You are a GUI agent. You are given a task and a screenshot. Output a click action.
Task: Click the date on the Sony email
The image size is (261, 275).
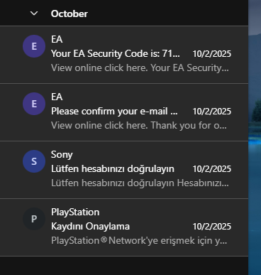click(212, 169)
